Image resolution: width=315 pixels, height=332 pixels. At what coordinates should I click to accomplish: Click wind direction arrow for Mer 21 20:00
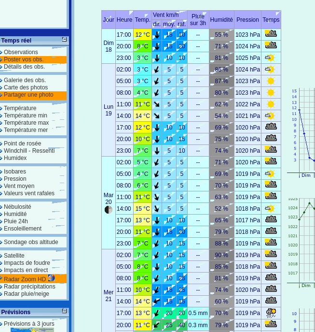(x=157, y=325)
